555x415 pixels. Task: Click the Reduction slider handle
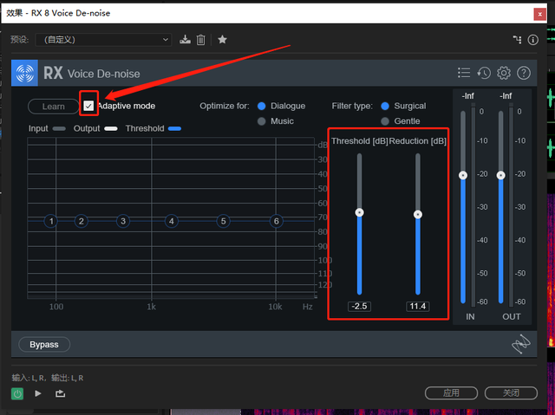[x=418, y=214]
